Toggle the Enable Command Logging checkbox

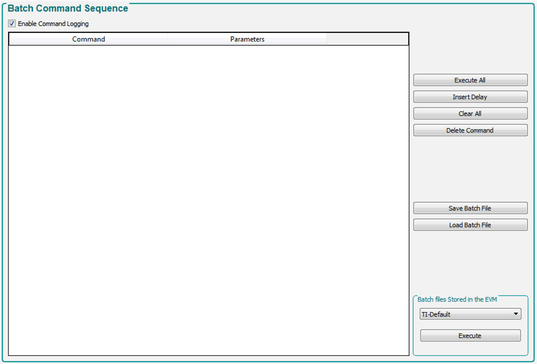coord(12,23)
